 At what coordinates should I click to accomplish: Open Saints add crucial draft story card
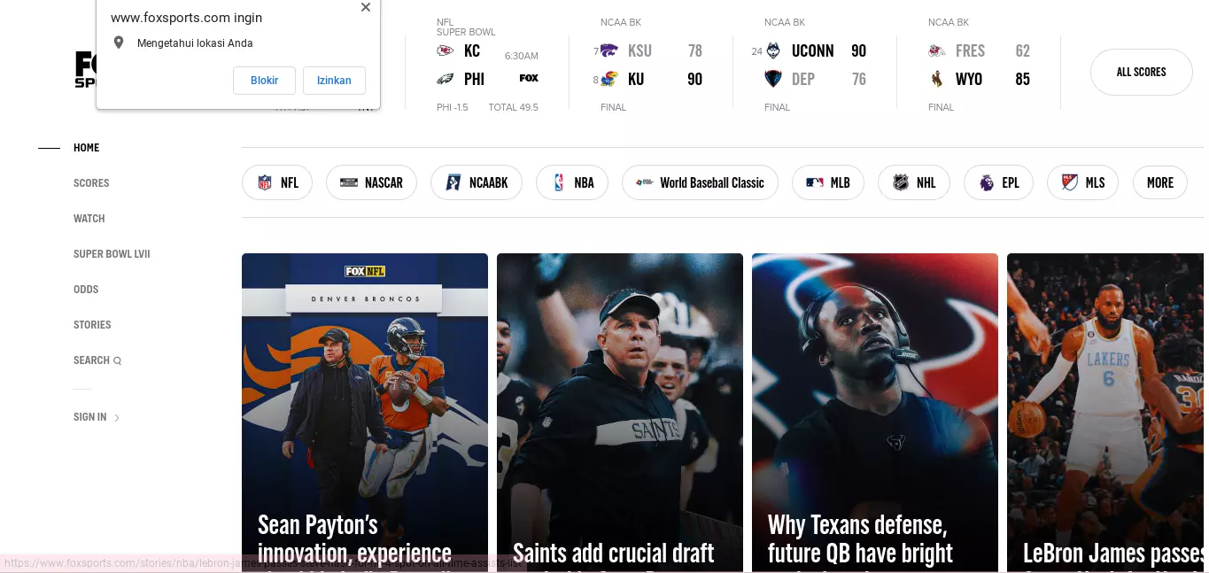[x=620, y=413]
